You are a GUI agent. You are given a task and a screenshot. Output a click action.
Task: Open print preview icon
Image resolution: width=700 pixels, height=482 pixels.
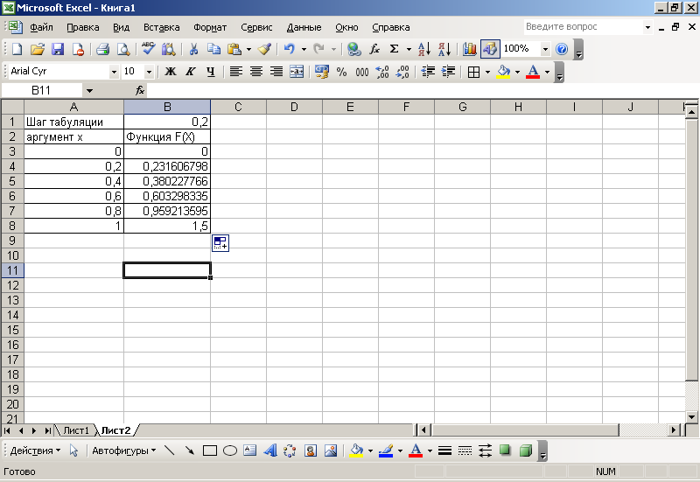(123, 49)
